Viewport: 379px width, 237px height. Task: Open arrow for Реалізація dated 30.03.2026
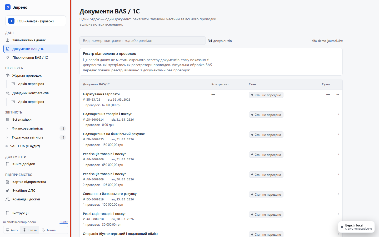click(338, 174)
